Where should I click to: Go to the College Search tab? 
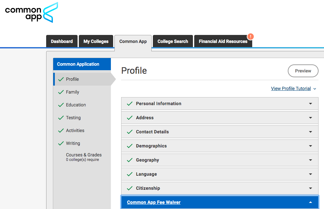point(173,41)
